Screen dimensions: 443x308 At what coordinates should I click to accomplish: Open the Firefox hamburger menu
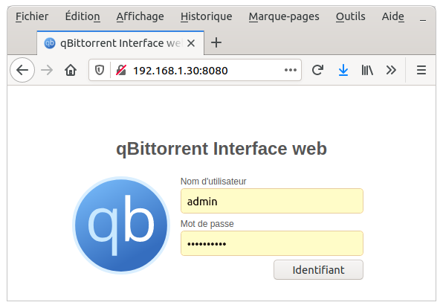click(x=421, y=70)
